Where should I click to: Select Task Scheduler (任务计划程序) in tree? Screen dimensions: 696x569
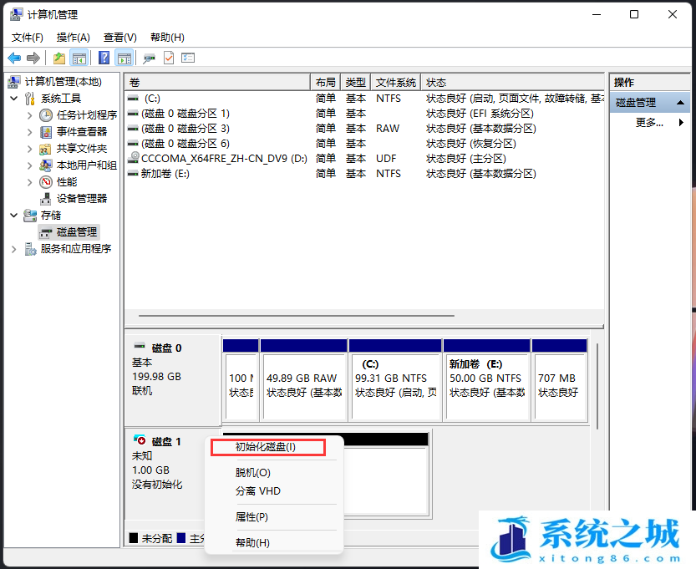(87, 115)
